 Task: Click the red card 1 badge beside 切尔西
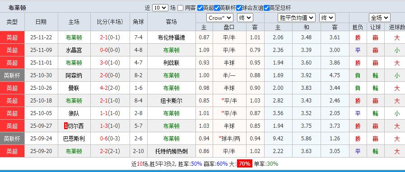click(x=65, y=126)
